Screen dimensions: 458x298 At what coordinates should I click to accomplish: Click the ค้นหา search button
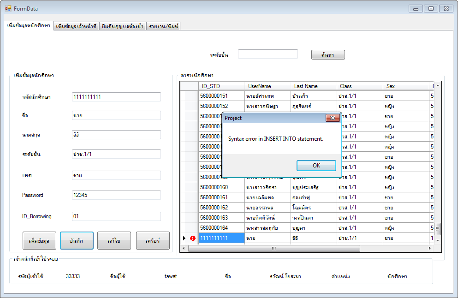pyautogui.click(x=328, y=54)
